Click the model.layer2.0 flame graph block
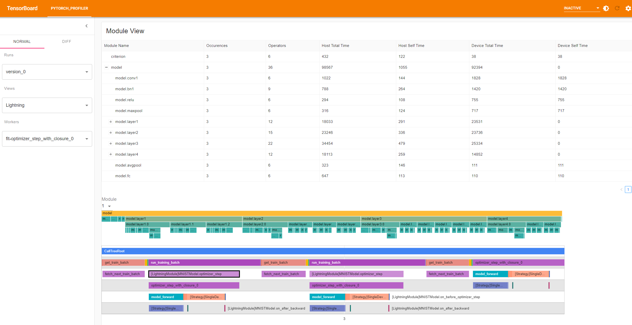Image resolution: width=632 pixels, height=325 pixels. point(265,224)
